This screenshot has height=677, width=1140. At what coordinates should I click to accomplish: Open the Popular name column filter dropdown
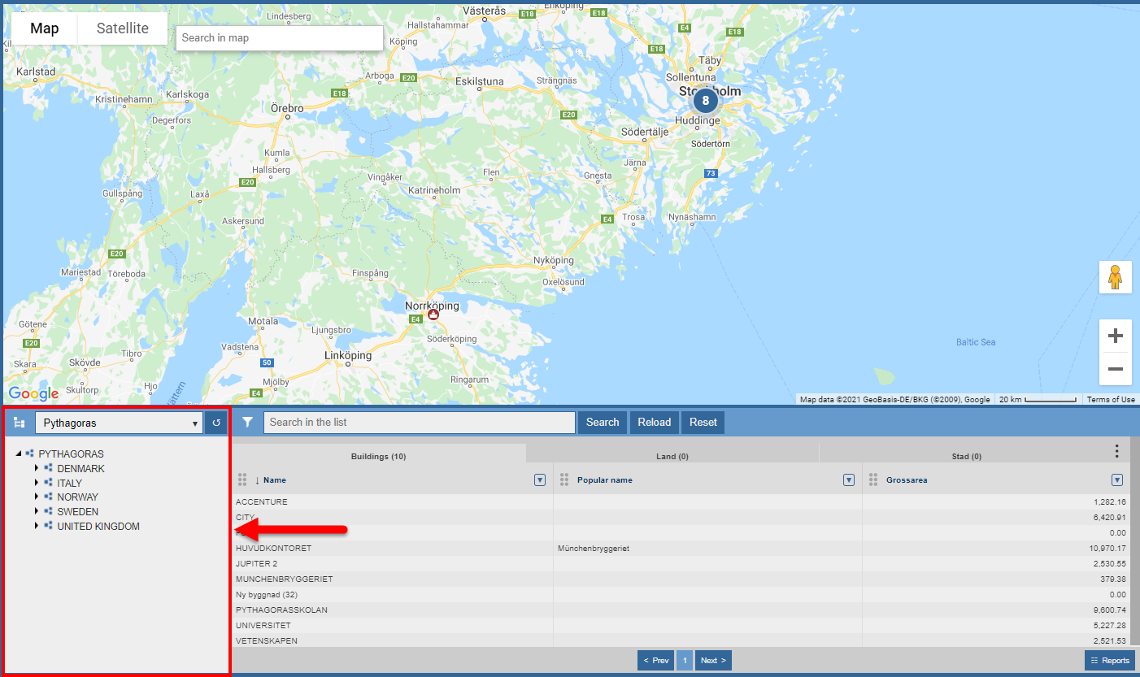point(849,480)
